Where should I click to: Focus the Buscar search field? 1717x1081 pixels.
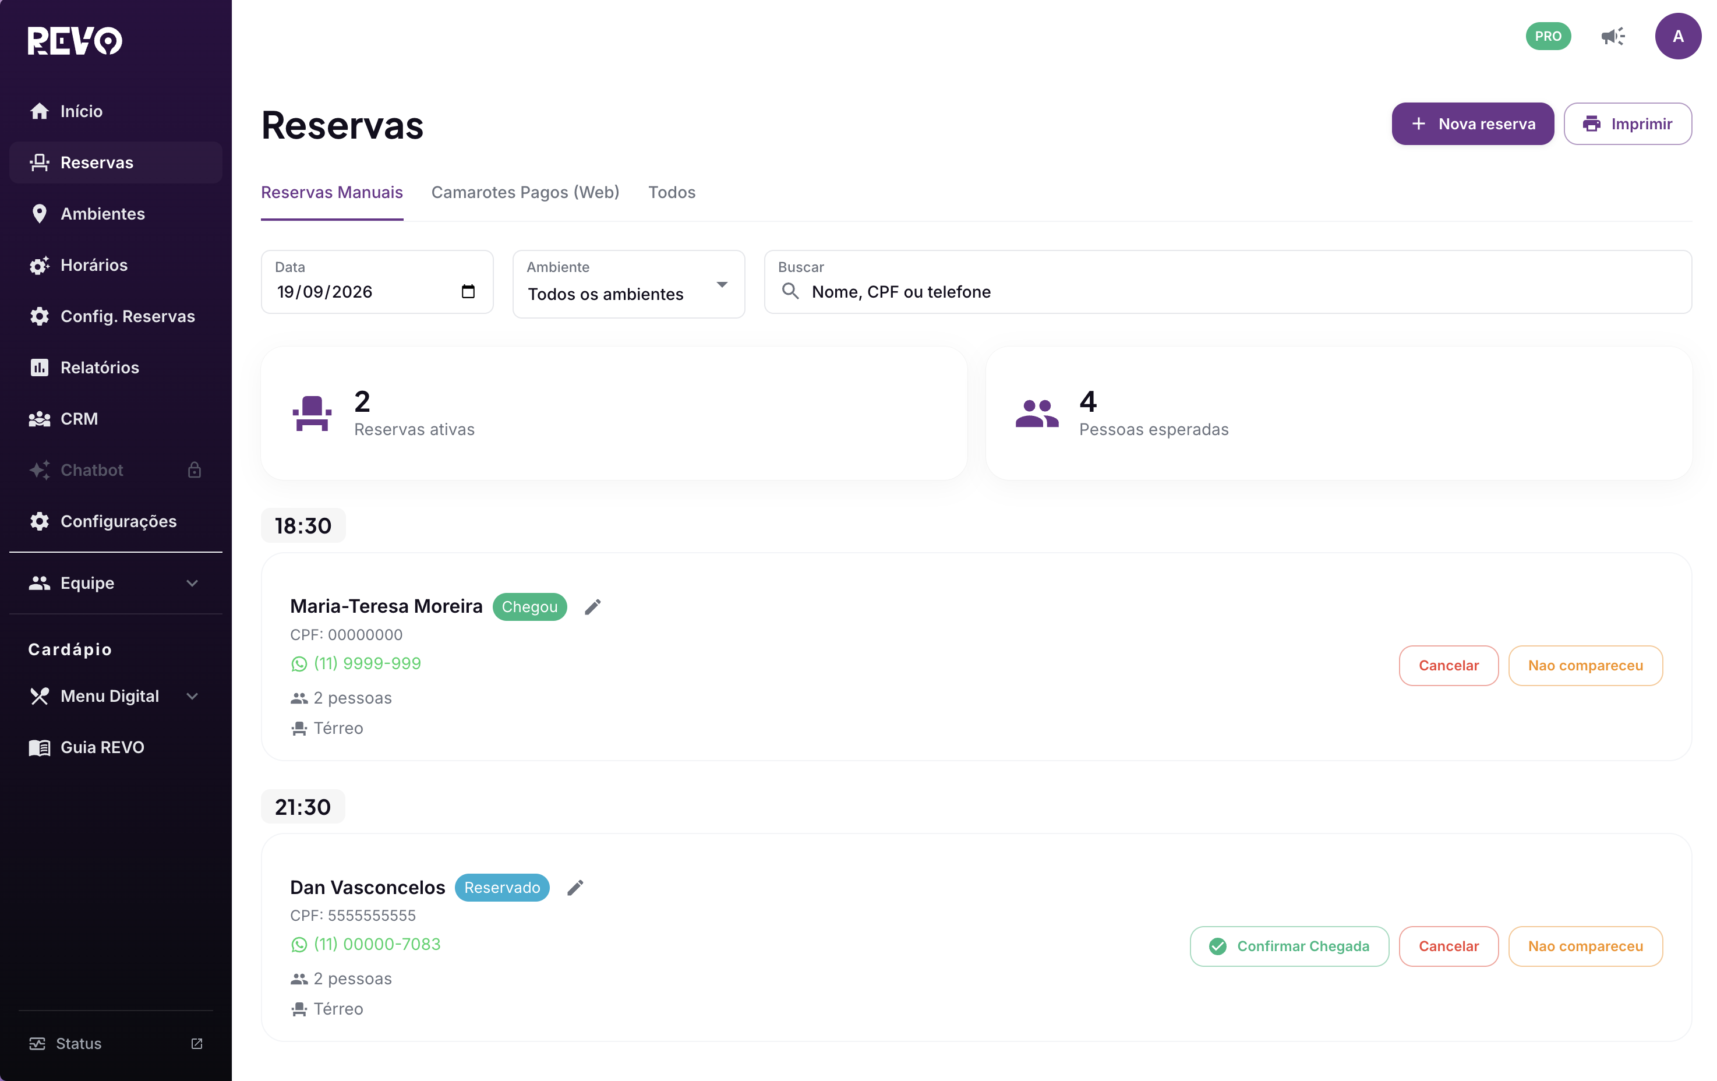click(x=1228, y=282)
